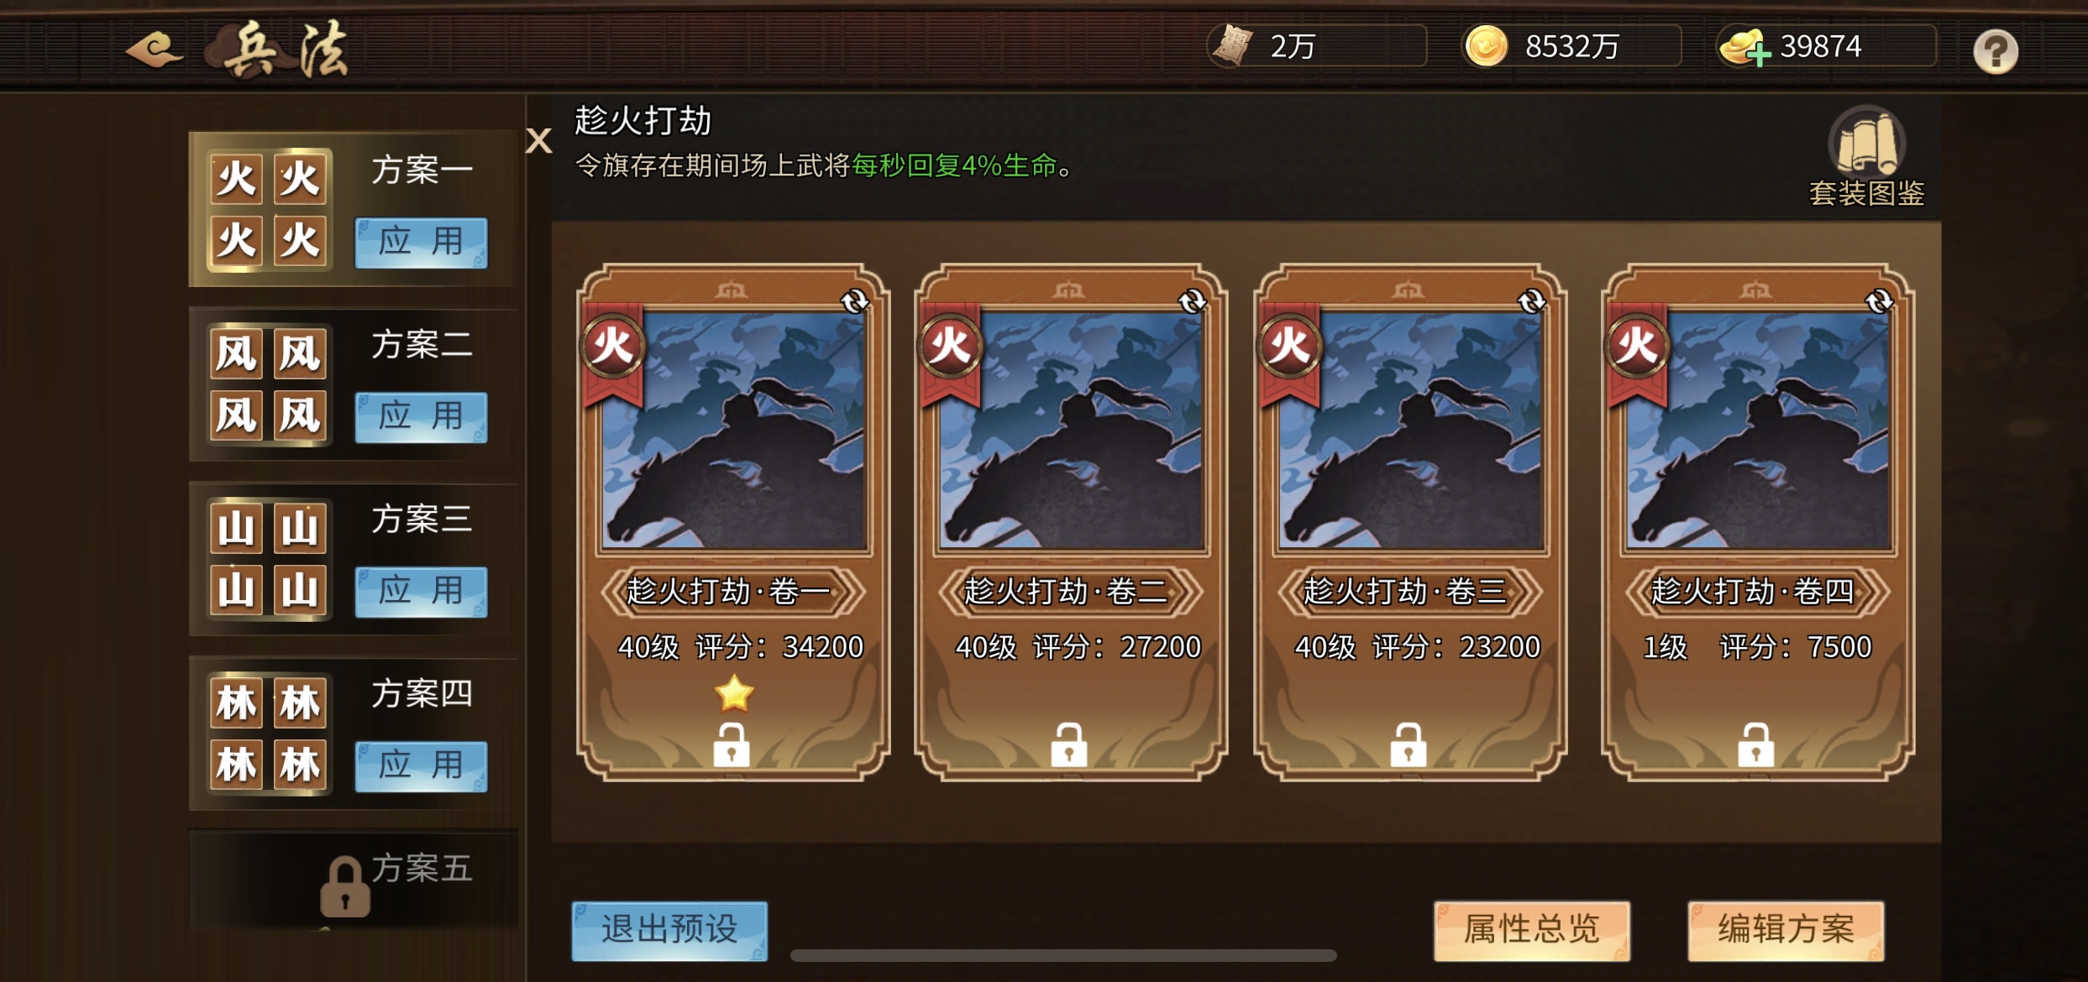The image size is (2088, 982).
Task: Add ingots with the green plus icon
Action: click(1758, 55)
